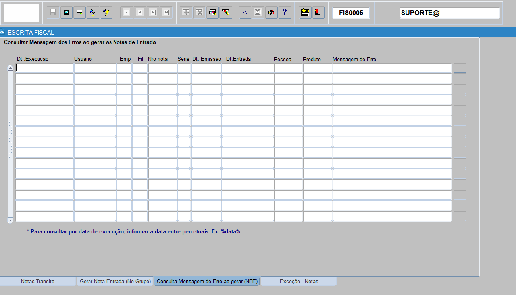The image size is (516, 295).
Task: Go to next record using toolbar arrow
Action: [x=153, y=12]
